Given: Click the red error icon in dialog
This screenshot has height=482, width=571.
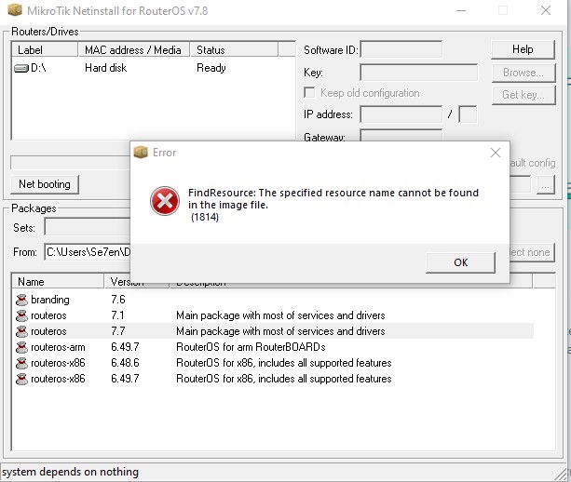Looking at the screenshot, I should (165, 201).
